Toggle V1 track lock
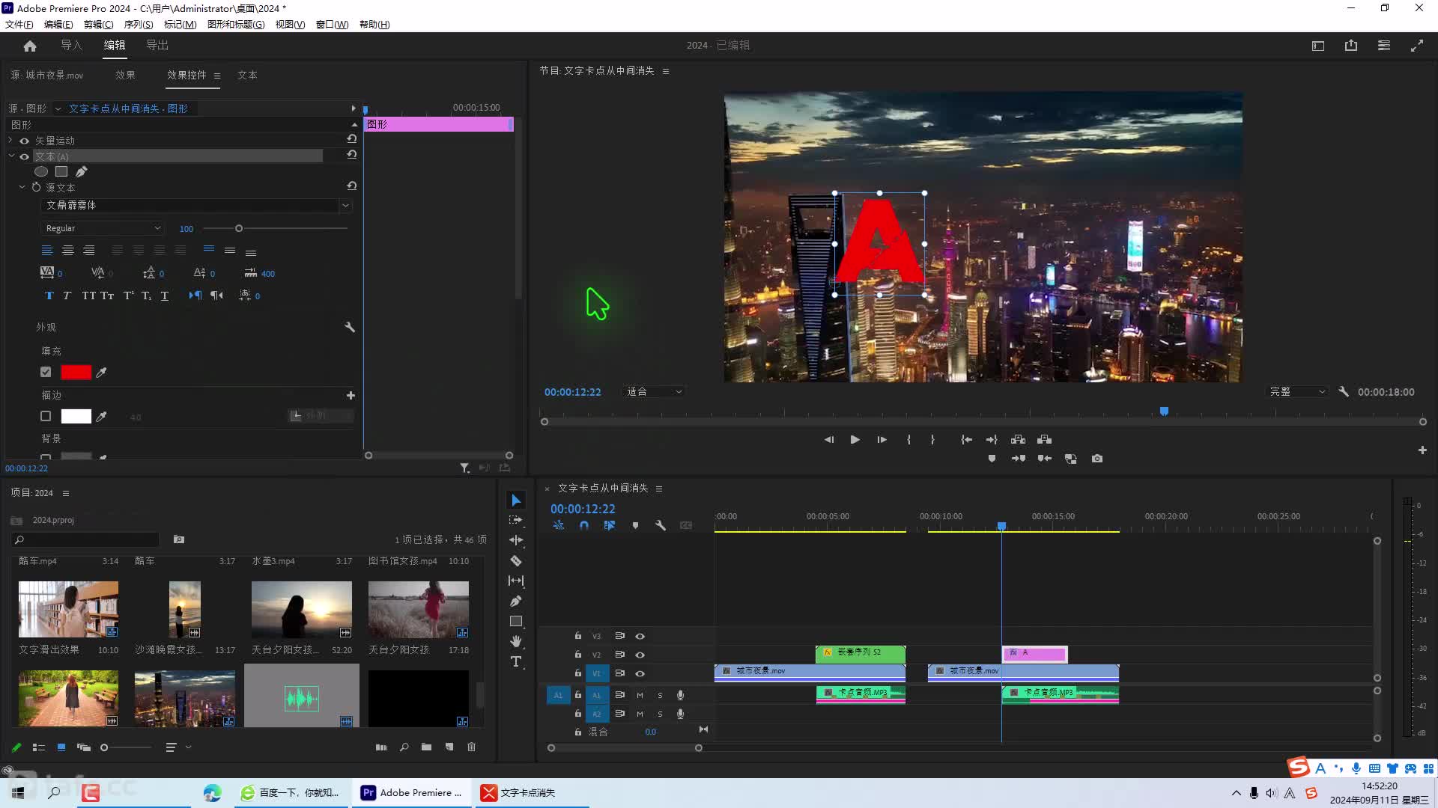The image size is (1438, 808). [x=577, y=673]
